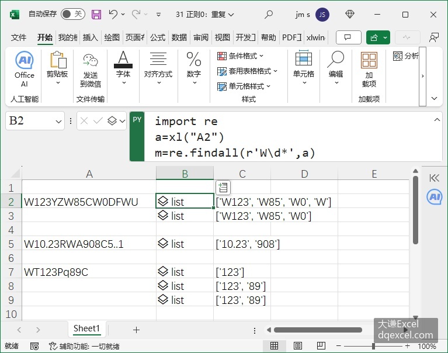Open the JS account avatar
The width and height of the screenshot is (448, 353).
322,15
